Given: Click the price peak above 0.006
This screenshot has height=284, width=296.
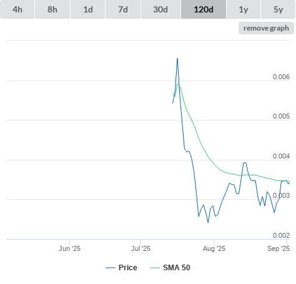Looking at the screenshot, I should (177, 59).
